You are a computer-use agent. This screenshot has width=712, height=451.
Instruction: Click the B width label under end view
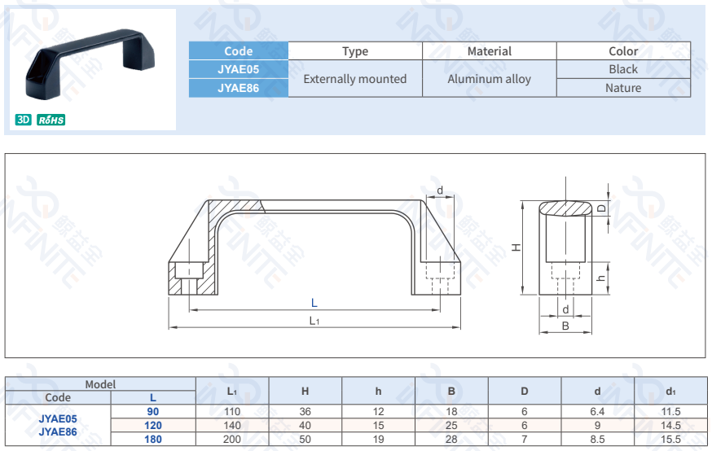pyautogui.click(x=565, y=326)
